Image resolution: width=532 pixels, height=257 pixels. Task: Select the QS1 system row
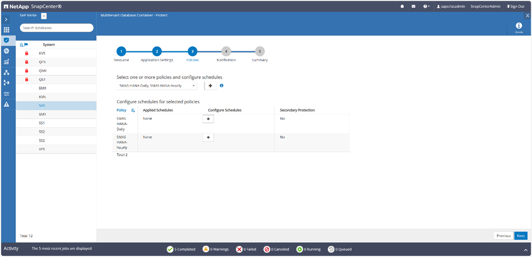56,80
